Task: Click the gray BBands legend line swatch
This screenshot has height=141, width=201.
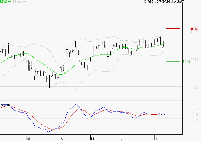Action: pos(24,2)
